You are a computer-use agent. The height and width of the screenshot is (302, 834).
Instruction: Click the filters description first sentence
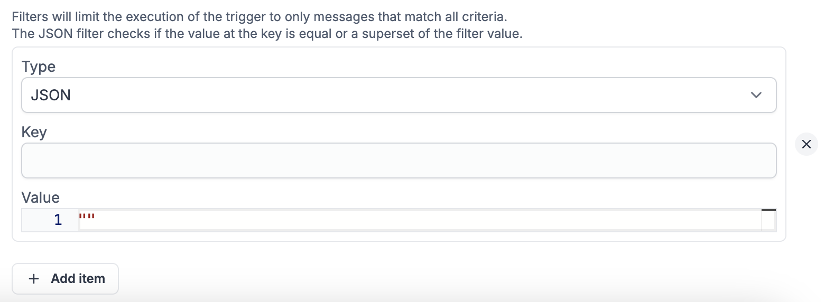click(x=259, y=17)
